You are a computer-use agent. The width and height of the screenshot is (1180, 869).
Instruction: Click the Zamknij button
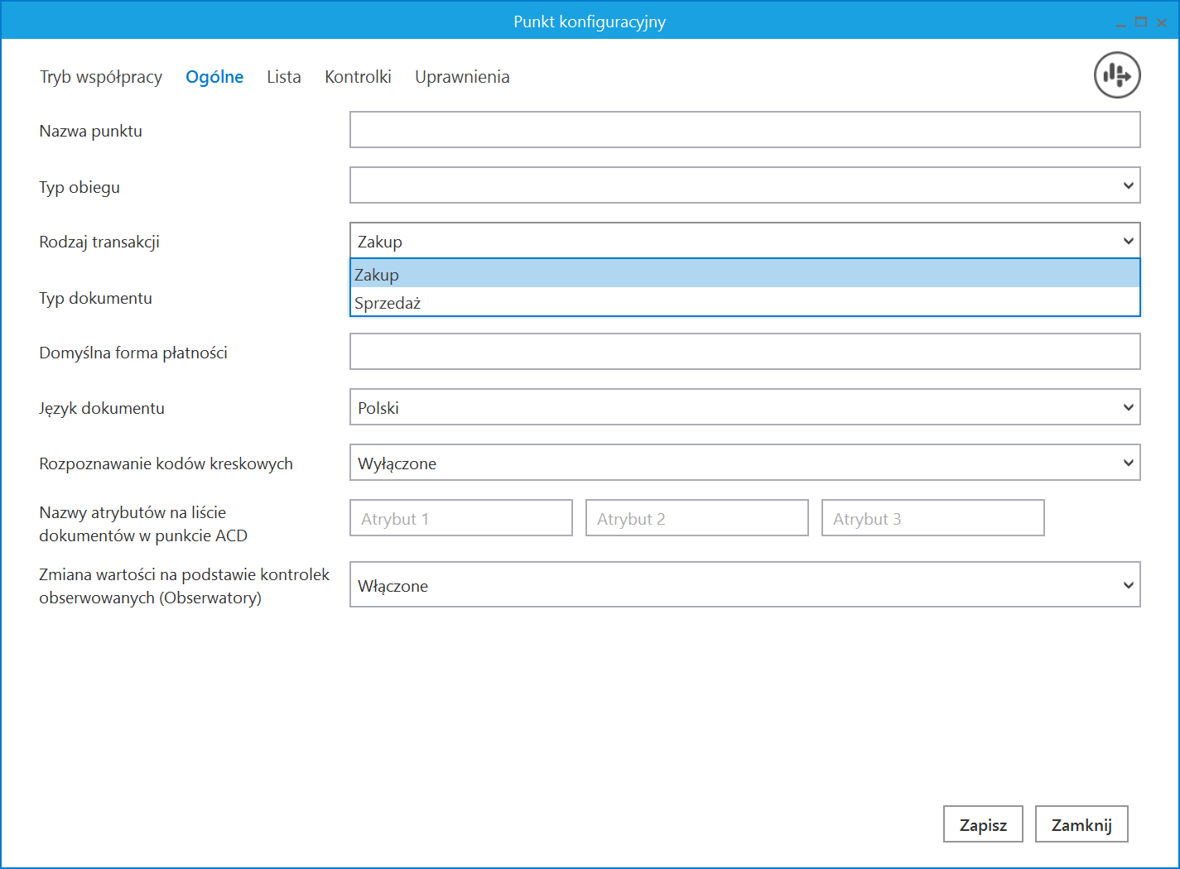(1081, 824)
